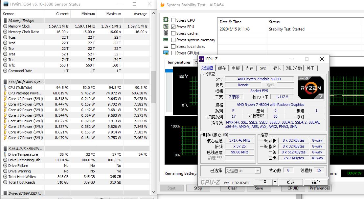Click the CPU Package Power flame icon
Image resolution: width=364 pixels, height=199 pixels.
(5, 93)
